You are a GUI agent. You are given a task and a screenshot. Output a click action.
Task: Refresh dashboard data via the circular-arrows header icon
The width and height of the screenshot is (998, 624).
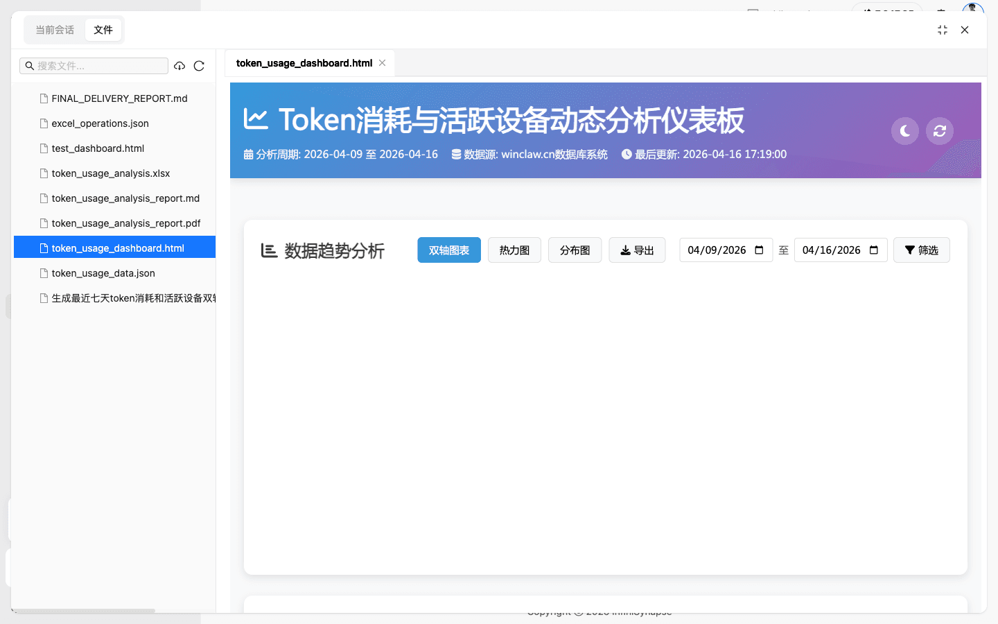(x=939, y=130)
